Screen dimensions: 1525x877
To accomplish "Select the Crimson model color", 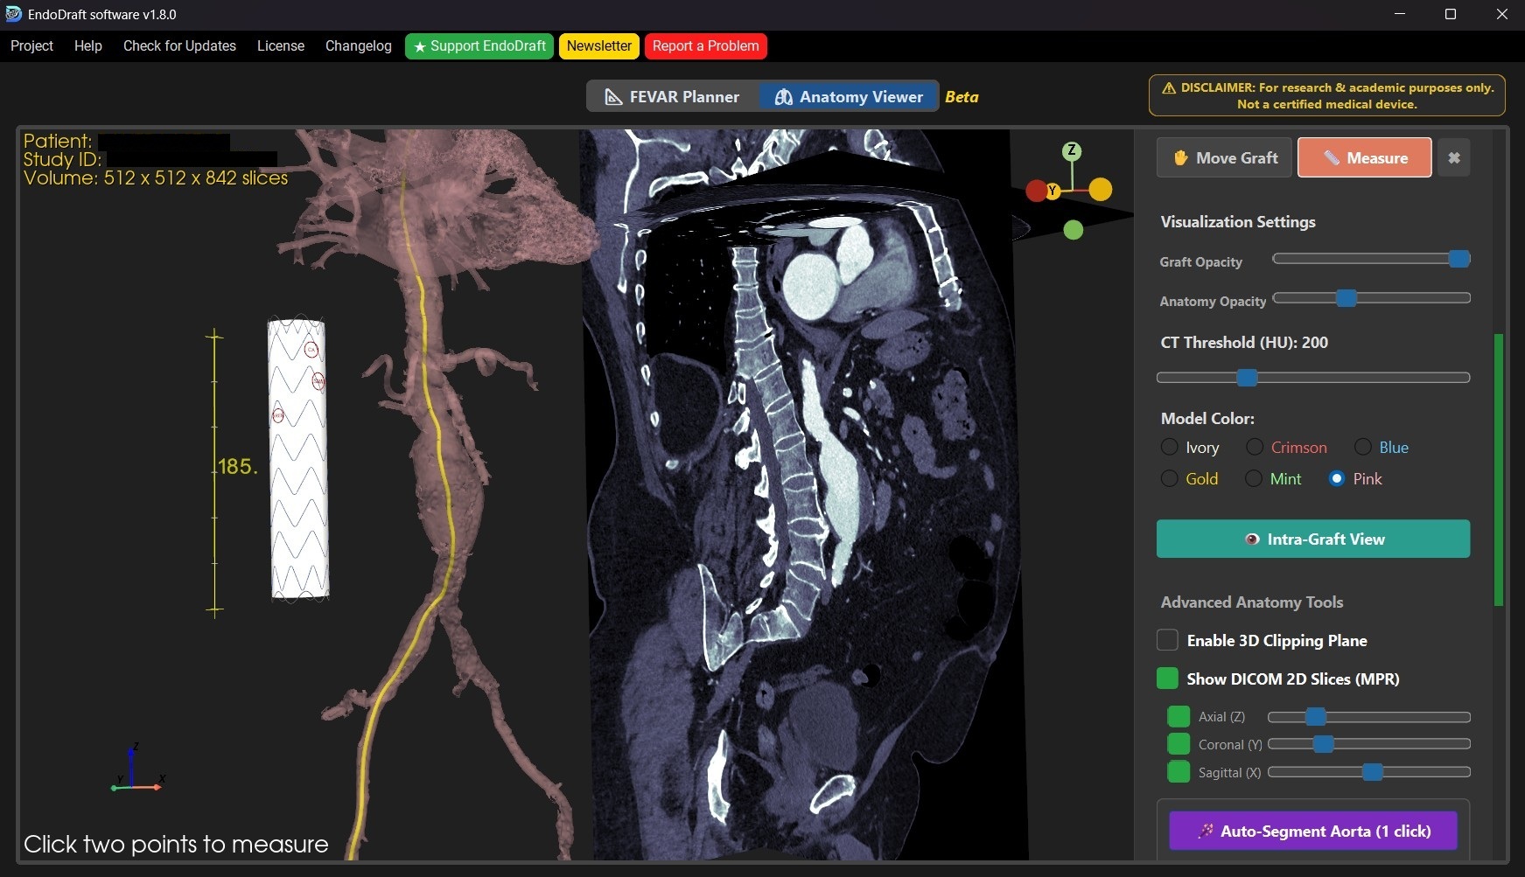I will [1256, 447].
